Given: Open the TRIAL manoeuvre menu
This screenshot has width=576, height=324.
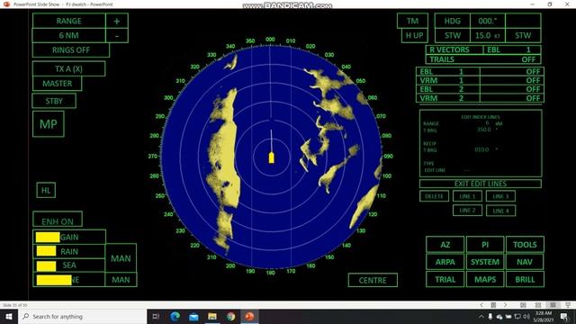Looking at the screenshot, I should pyautogui.click(x=445, y=279).
